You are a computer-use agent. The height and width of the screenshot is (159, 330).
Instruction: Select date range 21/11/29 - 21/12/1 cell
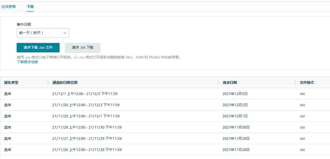pyautogui.click(x=86, y=116)
